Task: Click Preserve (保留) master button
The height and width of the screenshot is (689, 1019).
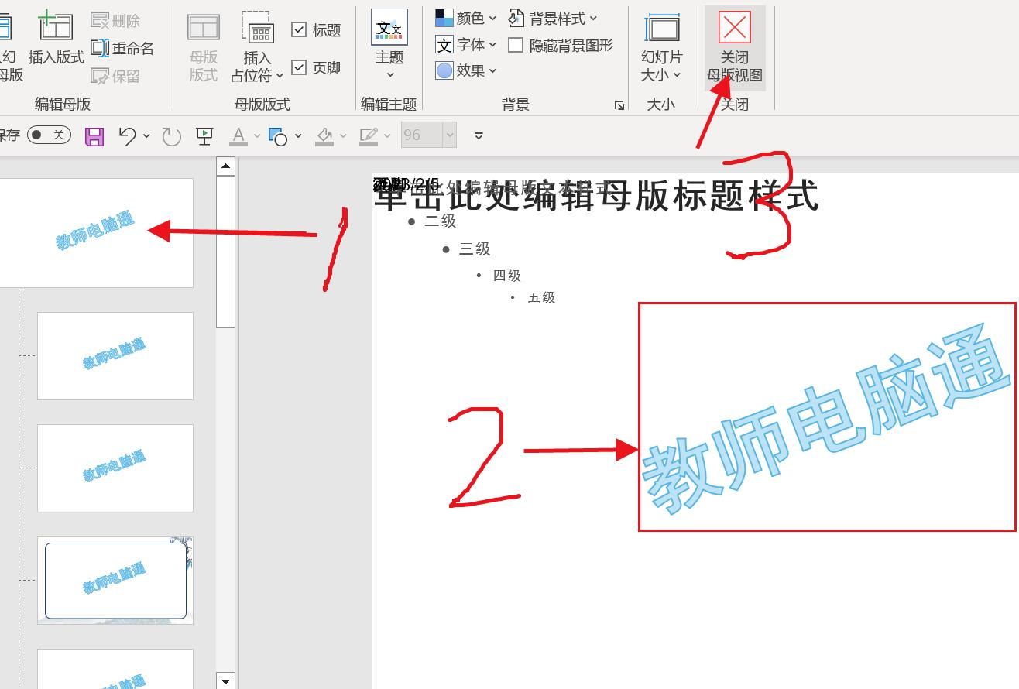Action: (x=115, y=76)
